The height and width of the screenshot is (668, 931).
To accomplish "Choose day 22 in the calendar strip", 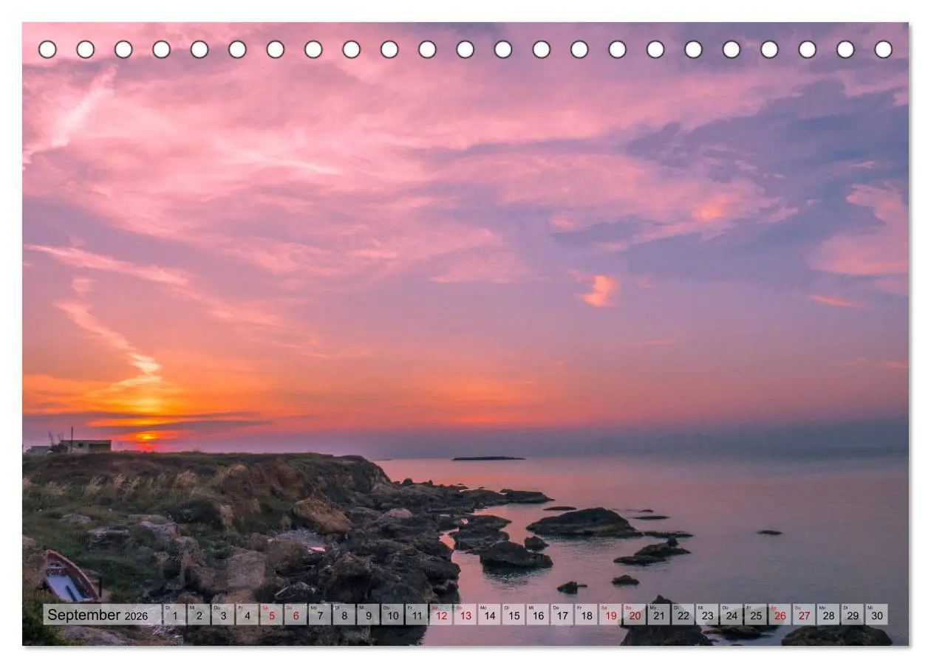I will pos(683,615).
